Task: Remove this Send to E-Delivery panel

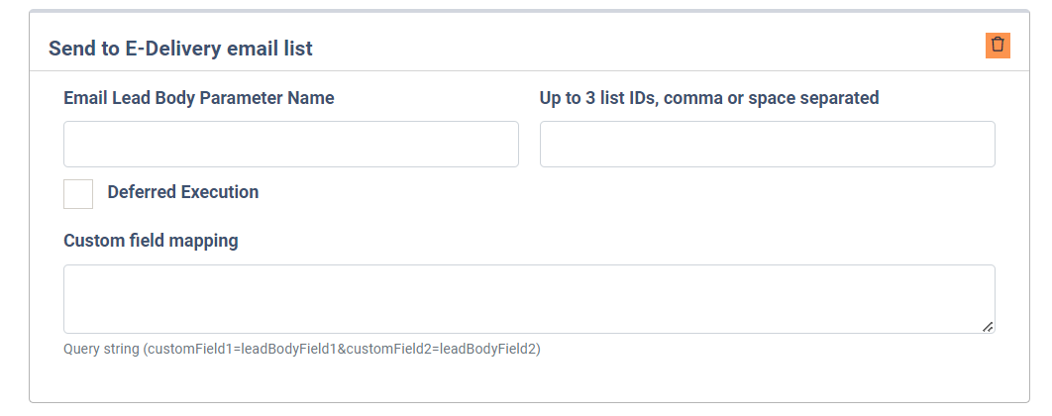Action: click(998, 46)
